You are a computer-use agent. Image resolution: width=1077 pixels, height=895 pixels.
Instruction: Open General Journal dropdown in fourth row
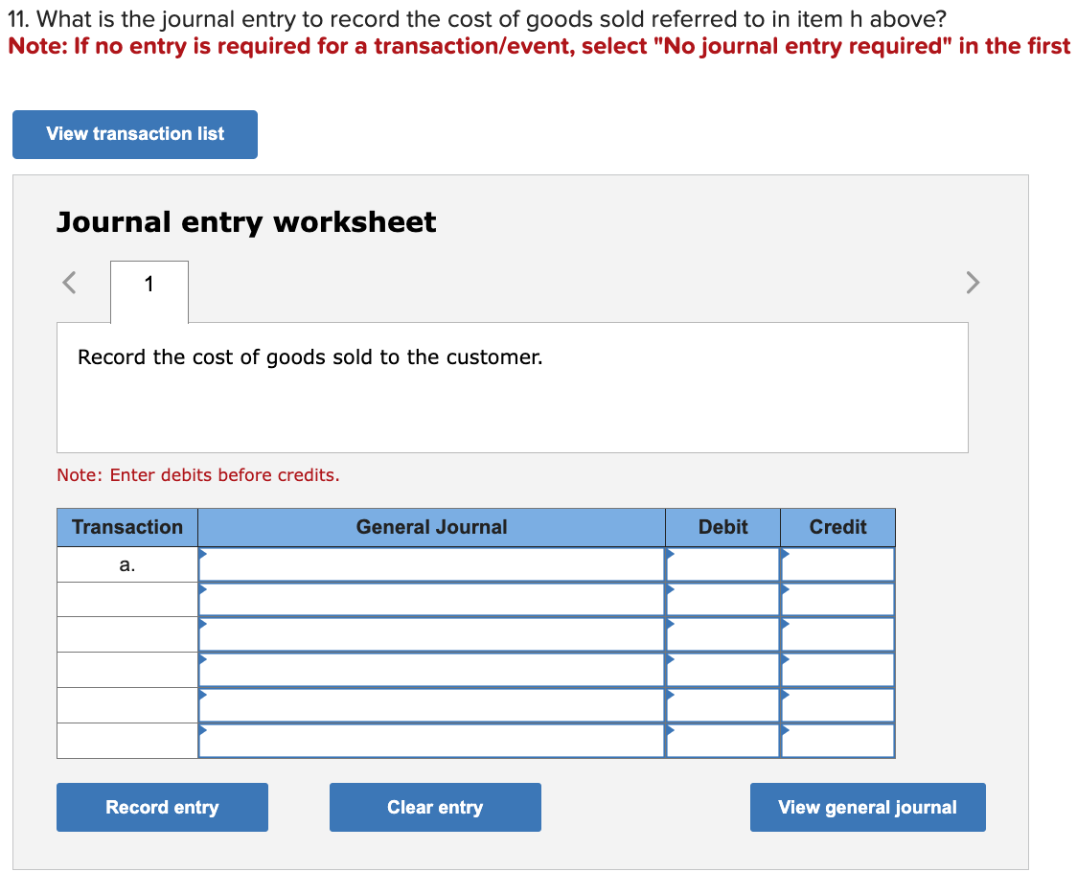pos(431,670)
